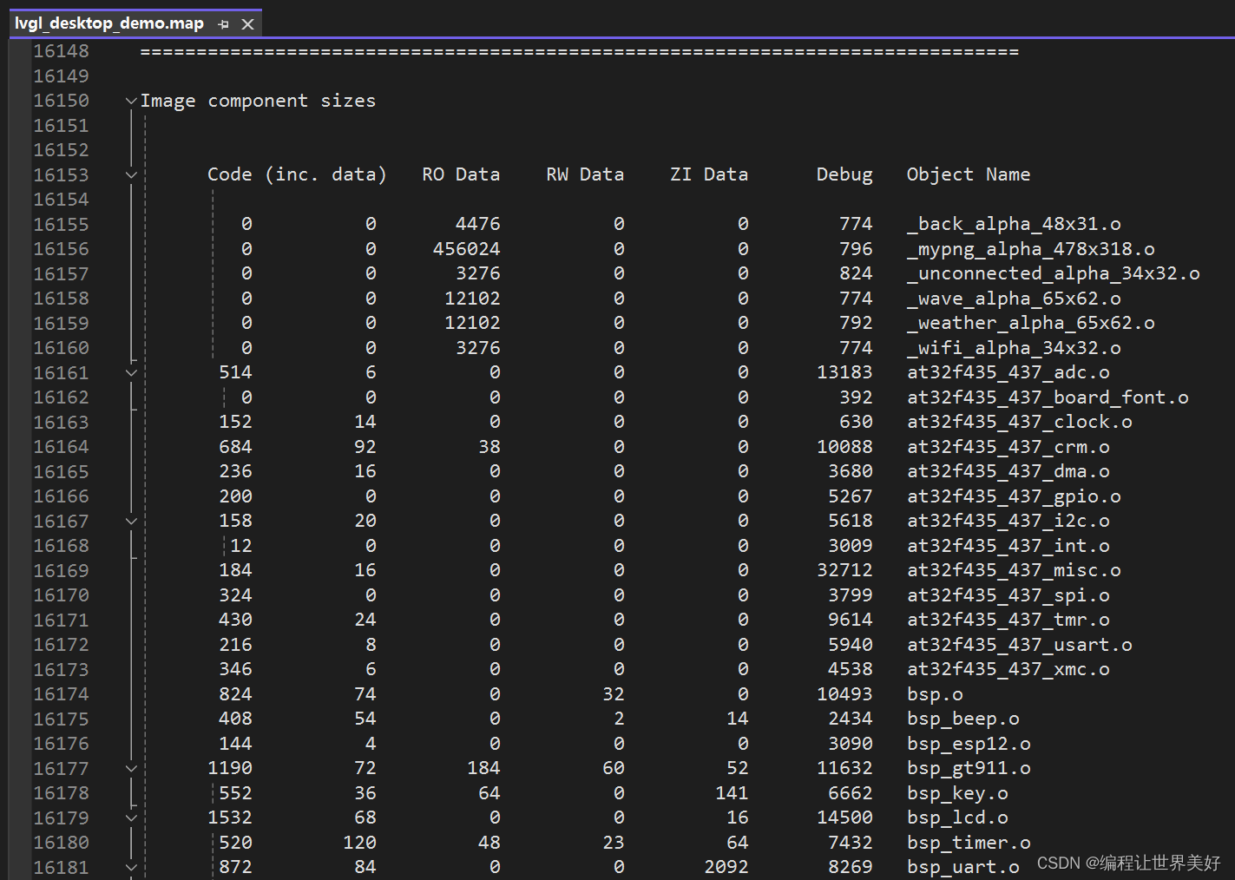Click the CSDN watermark text
1235x880 pixels.
tap(1128, 862)
